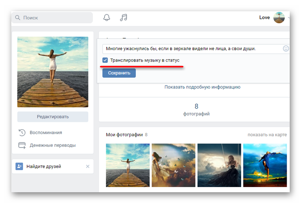This screenshot has width=301, height=205.
Task: Open the blue dress dancer photo thumbnail
Action: (x=265, y=165)
